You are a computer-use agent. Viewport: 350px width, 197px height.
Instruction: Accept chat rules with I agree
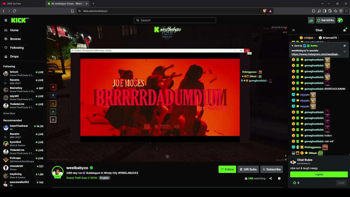(319, 174)
